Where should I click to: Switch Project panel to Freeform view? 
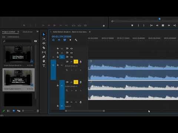(19, 111)
